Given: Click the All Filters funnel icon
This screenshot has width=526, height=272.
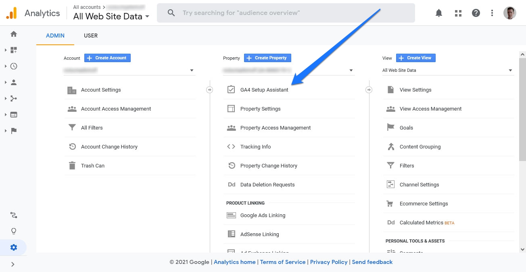Looking at the screenshot, I should 72,128.
